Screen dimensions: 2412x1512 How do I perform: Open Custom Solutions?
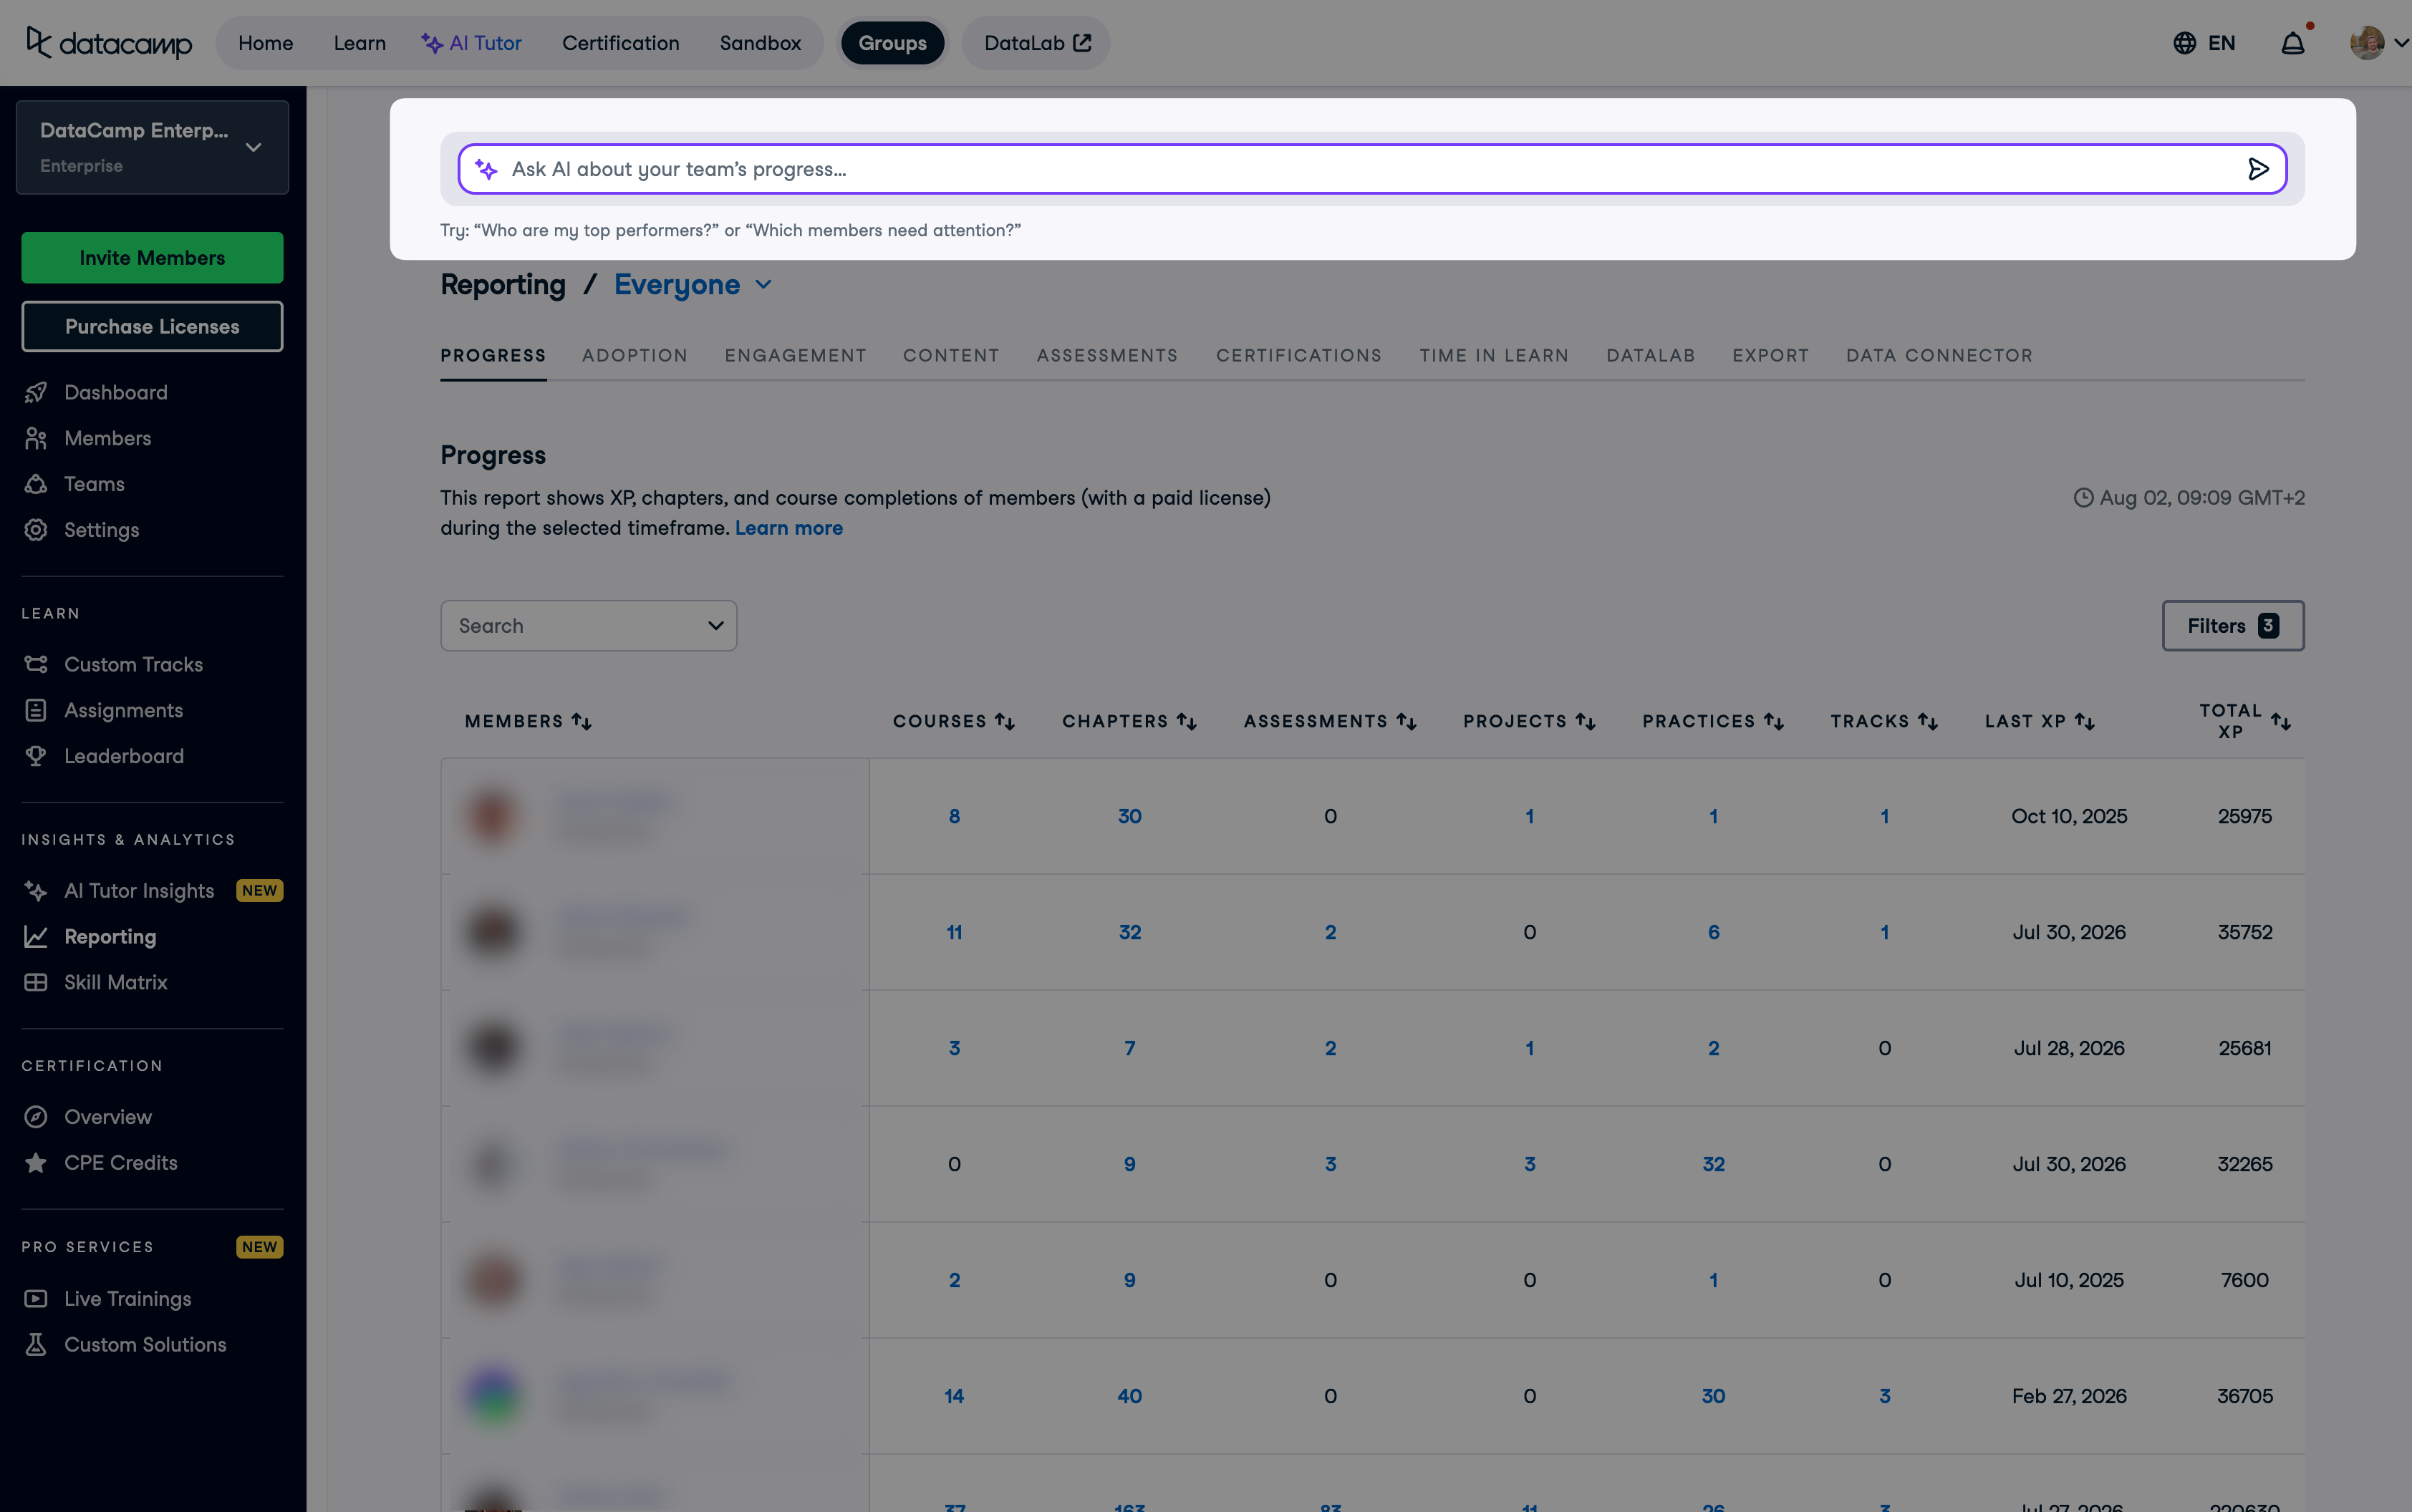click(145, 1344)
